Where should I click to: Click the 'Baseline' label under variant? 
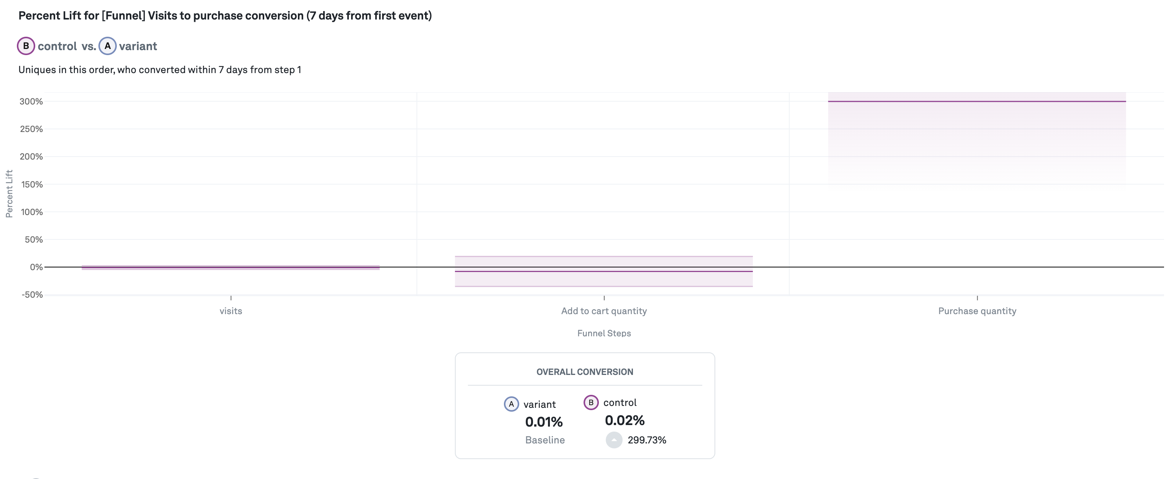[x=544, y=440]
